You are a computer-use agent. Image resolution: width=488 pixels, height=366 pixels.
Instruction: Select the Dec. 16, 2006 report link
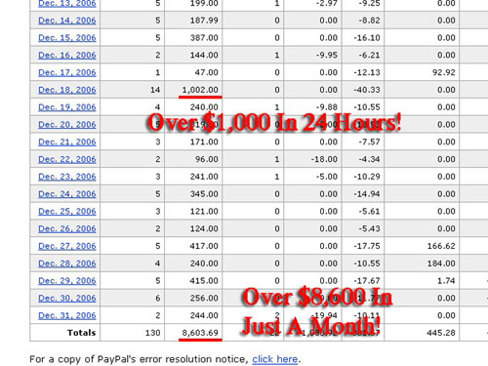point(67,55)
